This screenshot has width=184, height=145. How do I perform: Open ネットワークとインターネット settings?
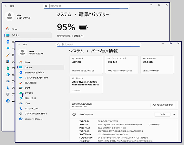[41, 78]
